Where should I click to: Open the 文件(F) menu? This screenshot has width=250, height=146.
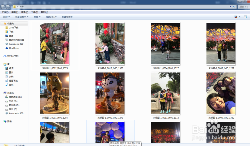[5, 12]
